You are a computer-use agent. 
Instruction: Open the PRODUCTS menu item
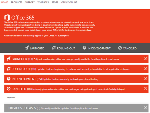[16, 2]
